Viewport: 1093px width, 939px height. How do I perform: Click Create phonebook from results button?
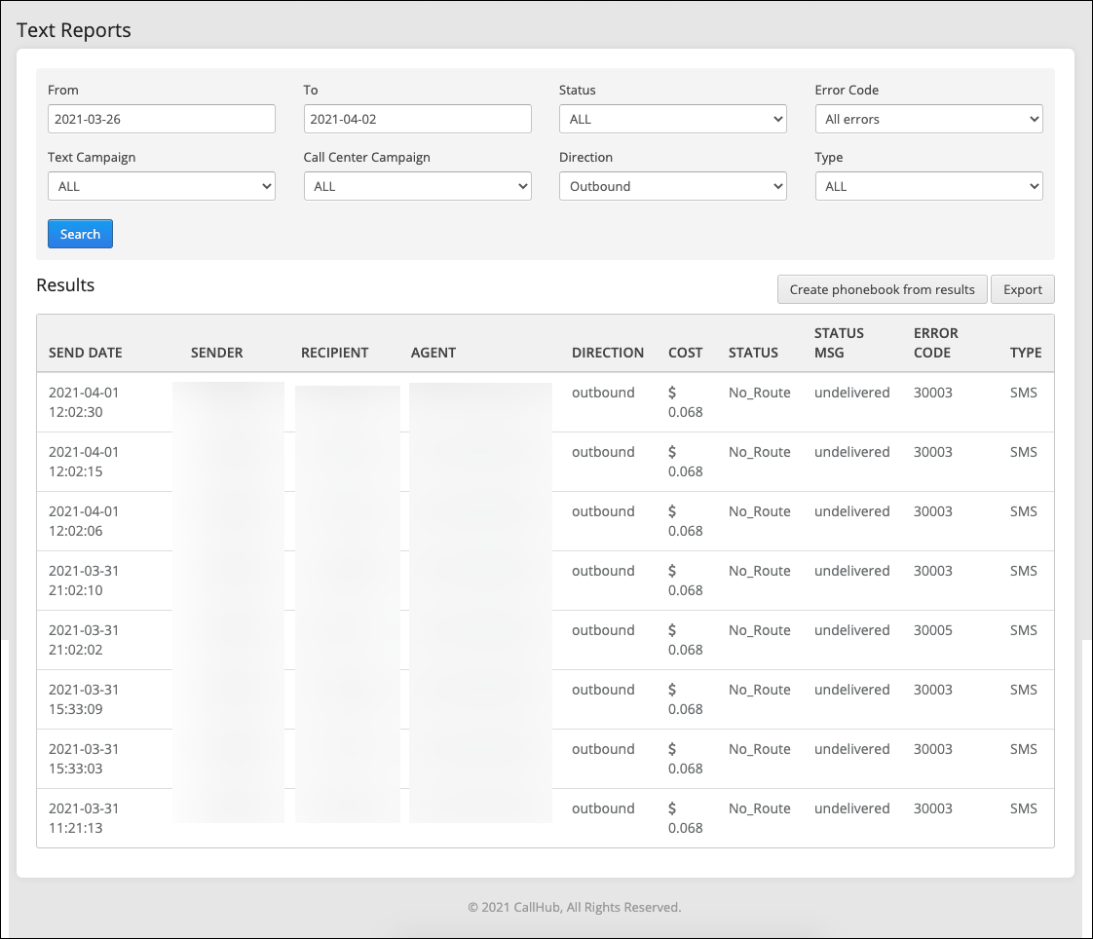click(x=882, y=289)
